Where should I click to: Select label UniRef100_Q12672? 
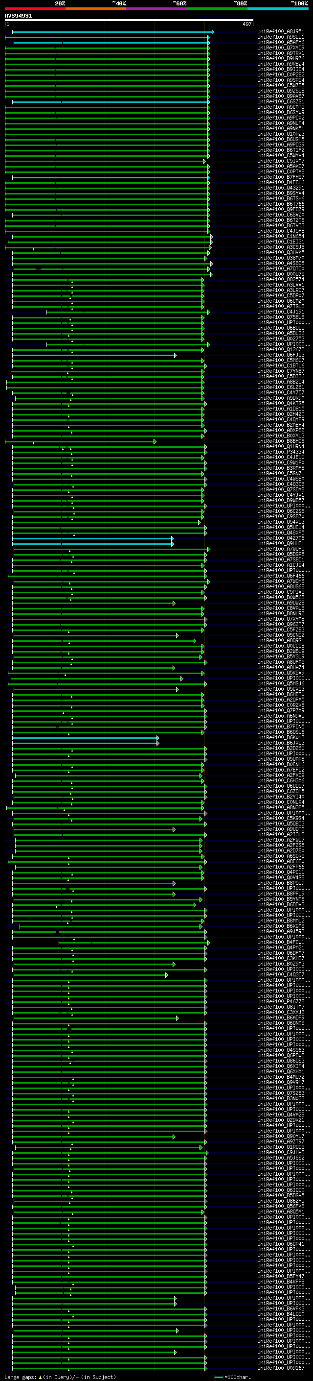tap(280, 350)
